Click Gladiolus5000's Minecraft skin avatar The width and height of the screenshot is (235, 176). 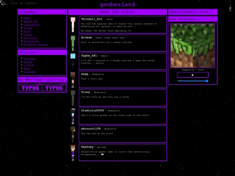pos(73,116)
